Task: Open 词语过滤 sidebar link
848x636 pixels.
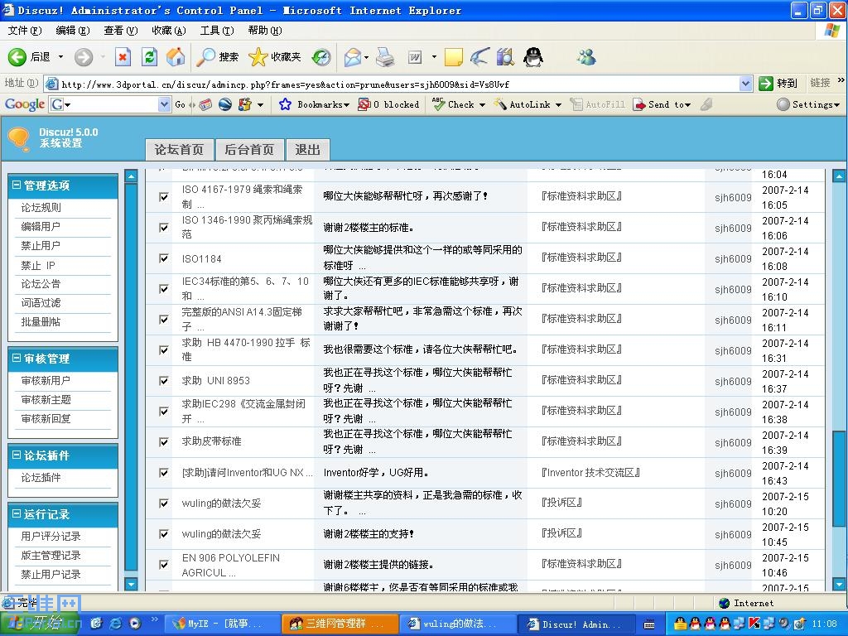Action: [41, 303]
